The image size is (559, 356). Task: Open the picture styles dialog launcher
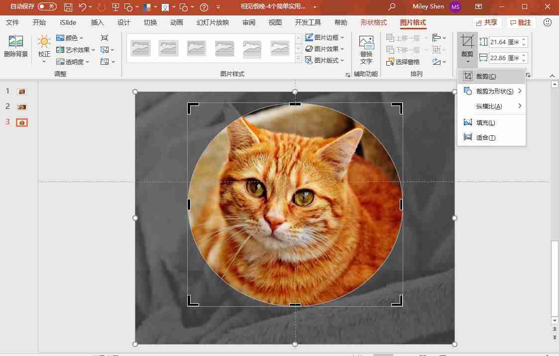[347, 75]
